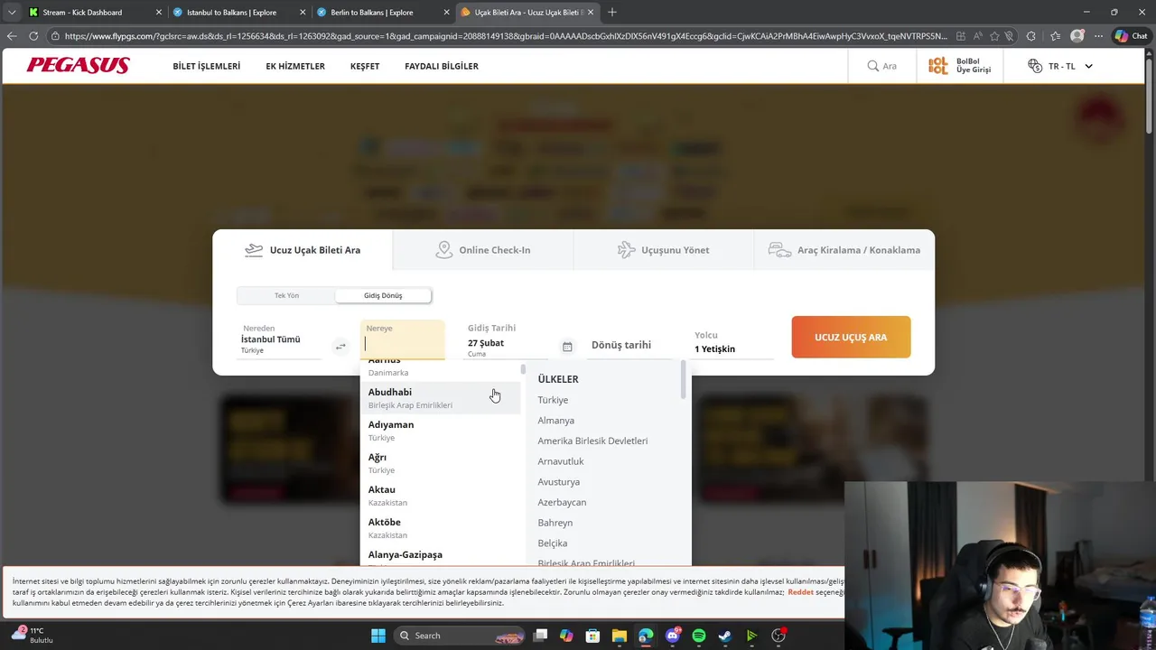Click the calendar icon
This screenshot has height=650, width=1156.
[x=567, y=347]
